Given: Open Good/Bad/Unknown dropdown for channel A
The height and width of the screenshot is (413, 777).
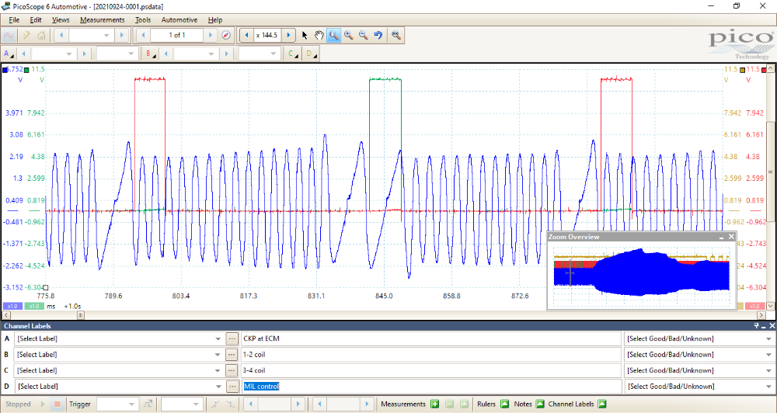Looking at the screenshot, I should (768, 338).
